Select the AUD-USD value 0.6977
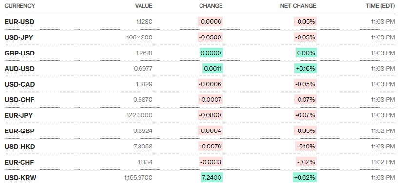 click(143, 69)
